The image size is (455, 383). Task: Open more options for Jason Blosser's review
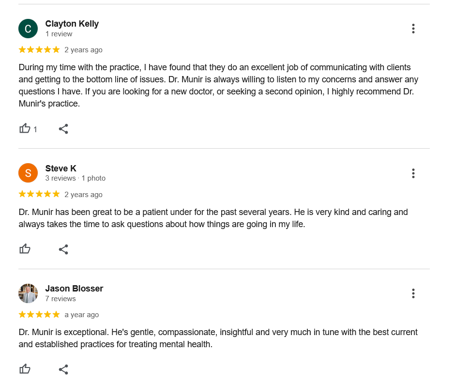pyautogui.click(x=413, y=293)
